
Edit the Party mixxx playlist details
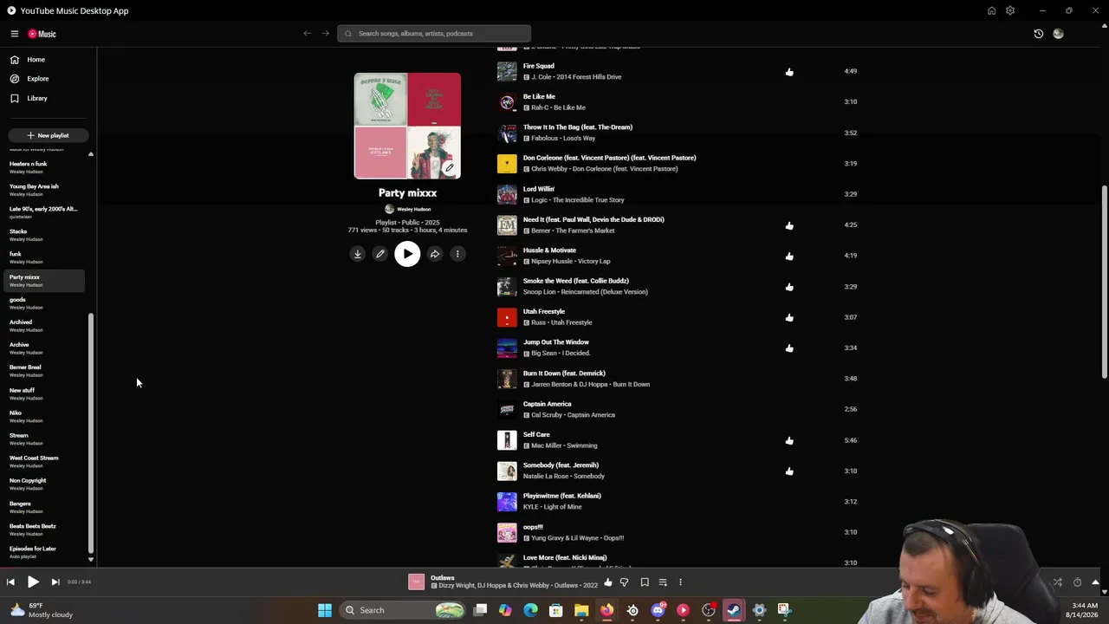(379, 254)
